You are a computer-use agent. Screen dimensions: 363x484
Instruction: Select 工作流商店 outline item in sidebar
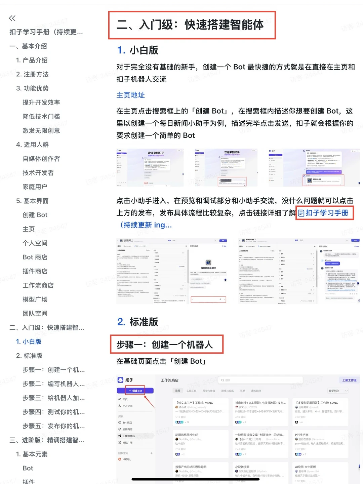[x=38, y=285]
